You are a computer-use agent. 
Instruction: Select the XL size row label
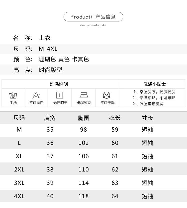pos(19,156)
